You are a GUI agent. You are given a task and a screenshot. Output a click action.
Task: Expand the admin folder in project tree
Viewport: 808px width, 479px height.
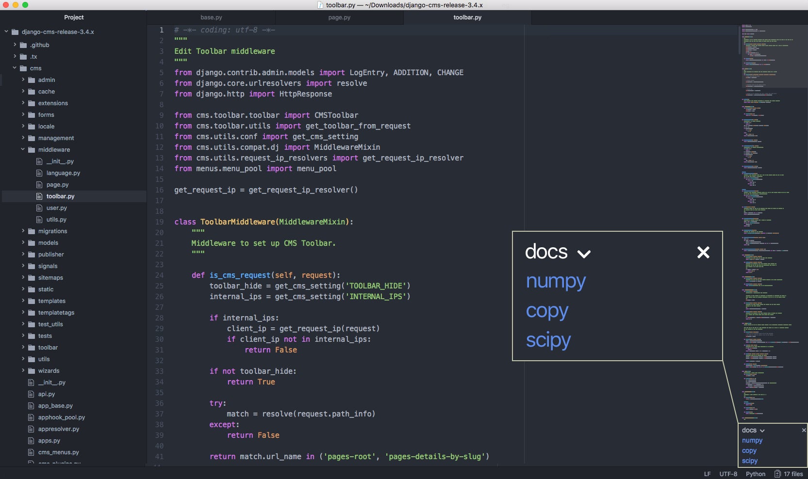click(23, 80)
